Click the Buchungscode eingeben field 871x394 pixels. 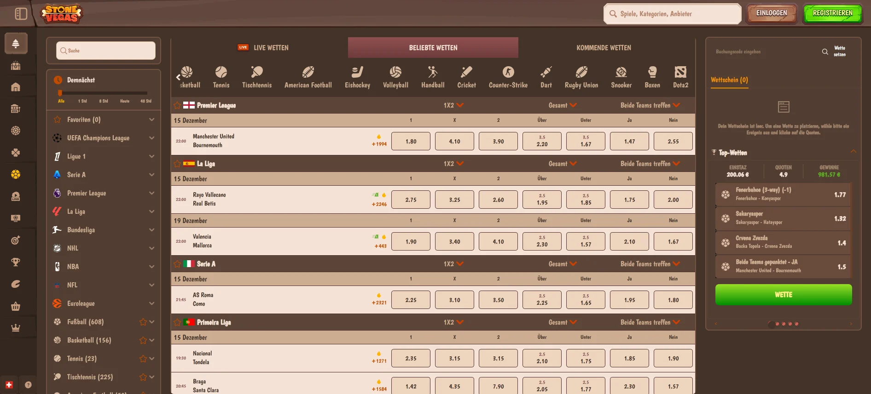(764, 51)
